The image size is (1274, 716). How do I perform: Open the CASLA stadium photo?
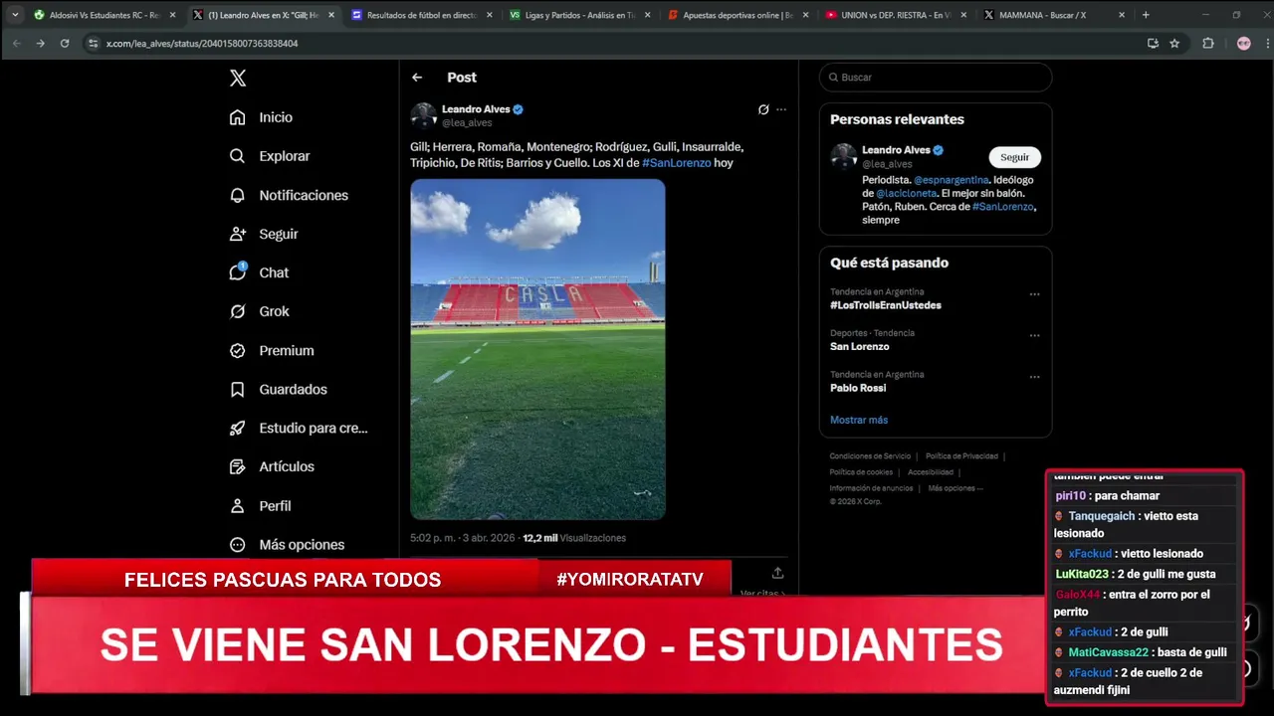[x=537, y=349]
